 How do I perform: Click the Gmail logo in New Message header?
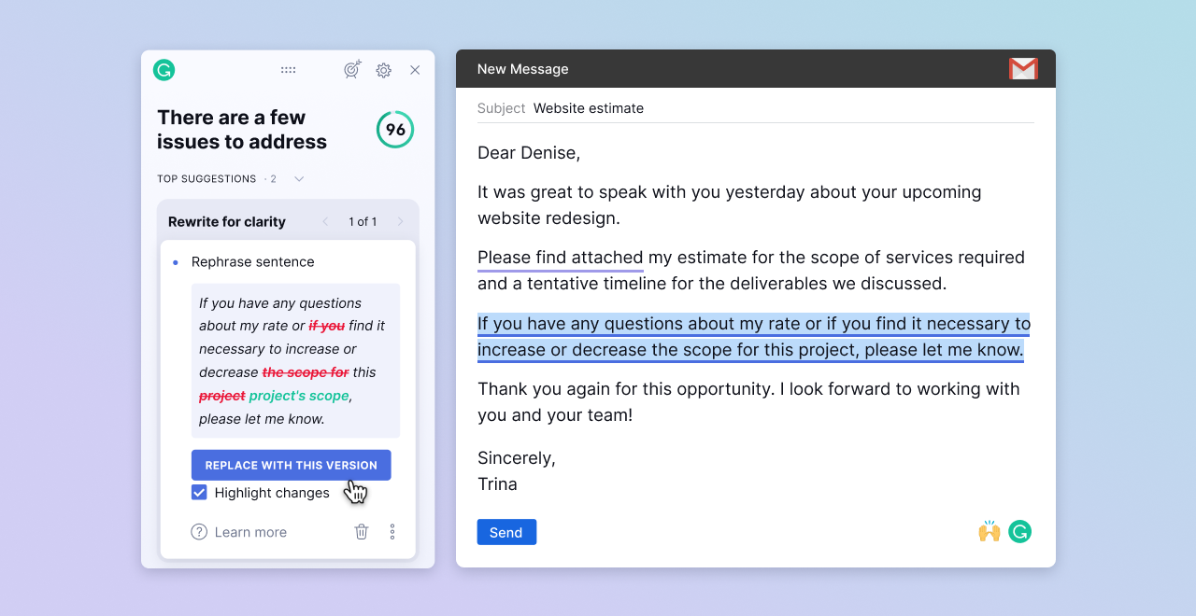pos(1023,68)
